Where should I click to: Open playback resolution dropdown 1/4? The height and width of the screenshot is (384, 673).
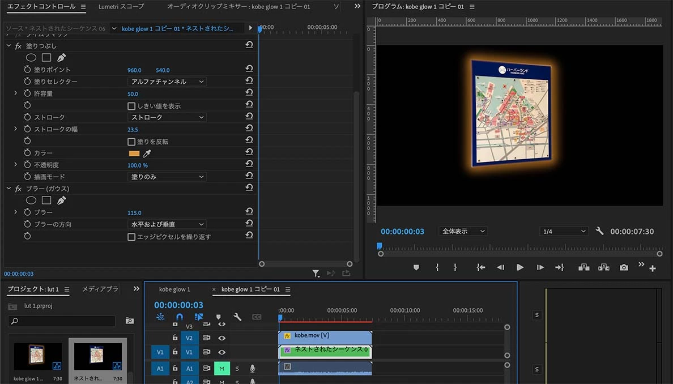coord(564,231)
